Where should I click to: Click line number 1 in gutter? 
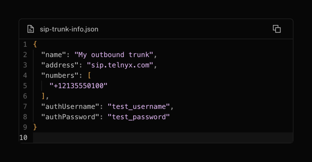(x=25, y=44)
